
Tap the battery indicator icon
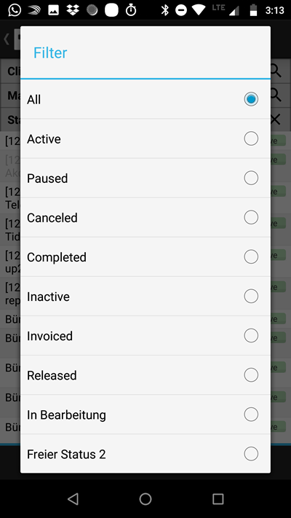click(253, 10)
